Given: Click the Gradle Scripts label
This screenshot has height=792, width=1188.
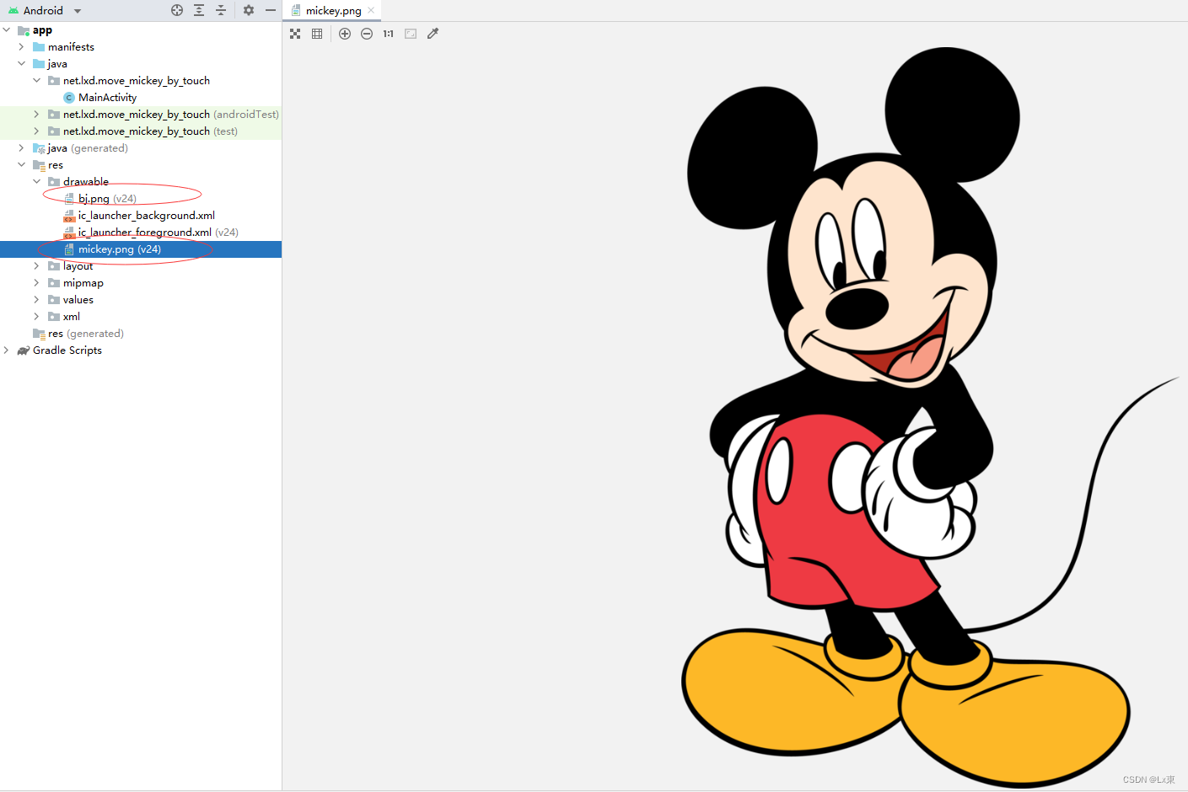Looking at the screenshot, I should click(67, 351).
